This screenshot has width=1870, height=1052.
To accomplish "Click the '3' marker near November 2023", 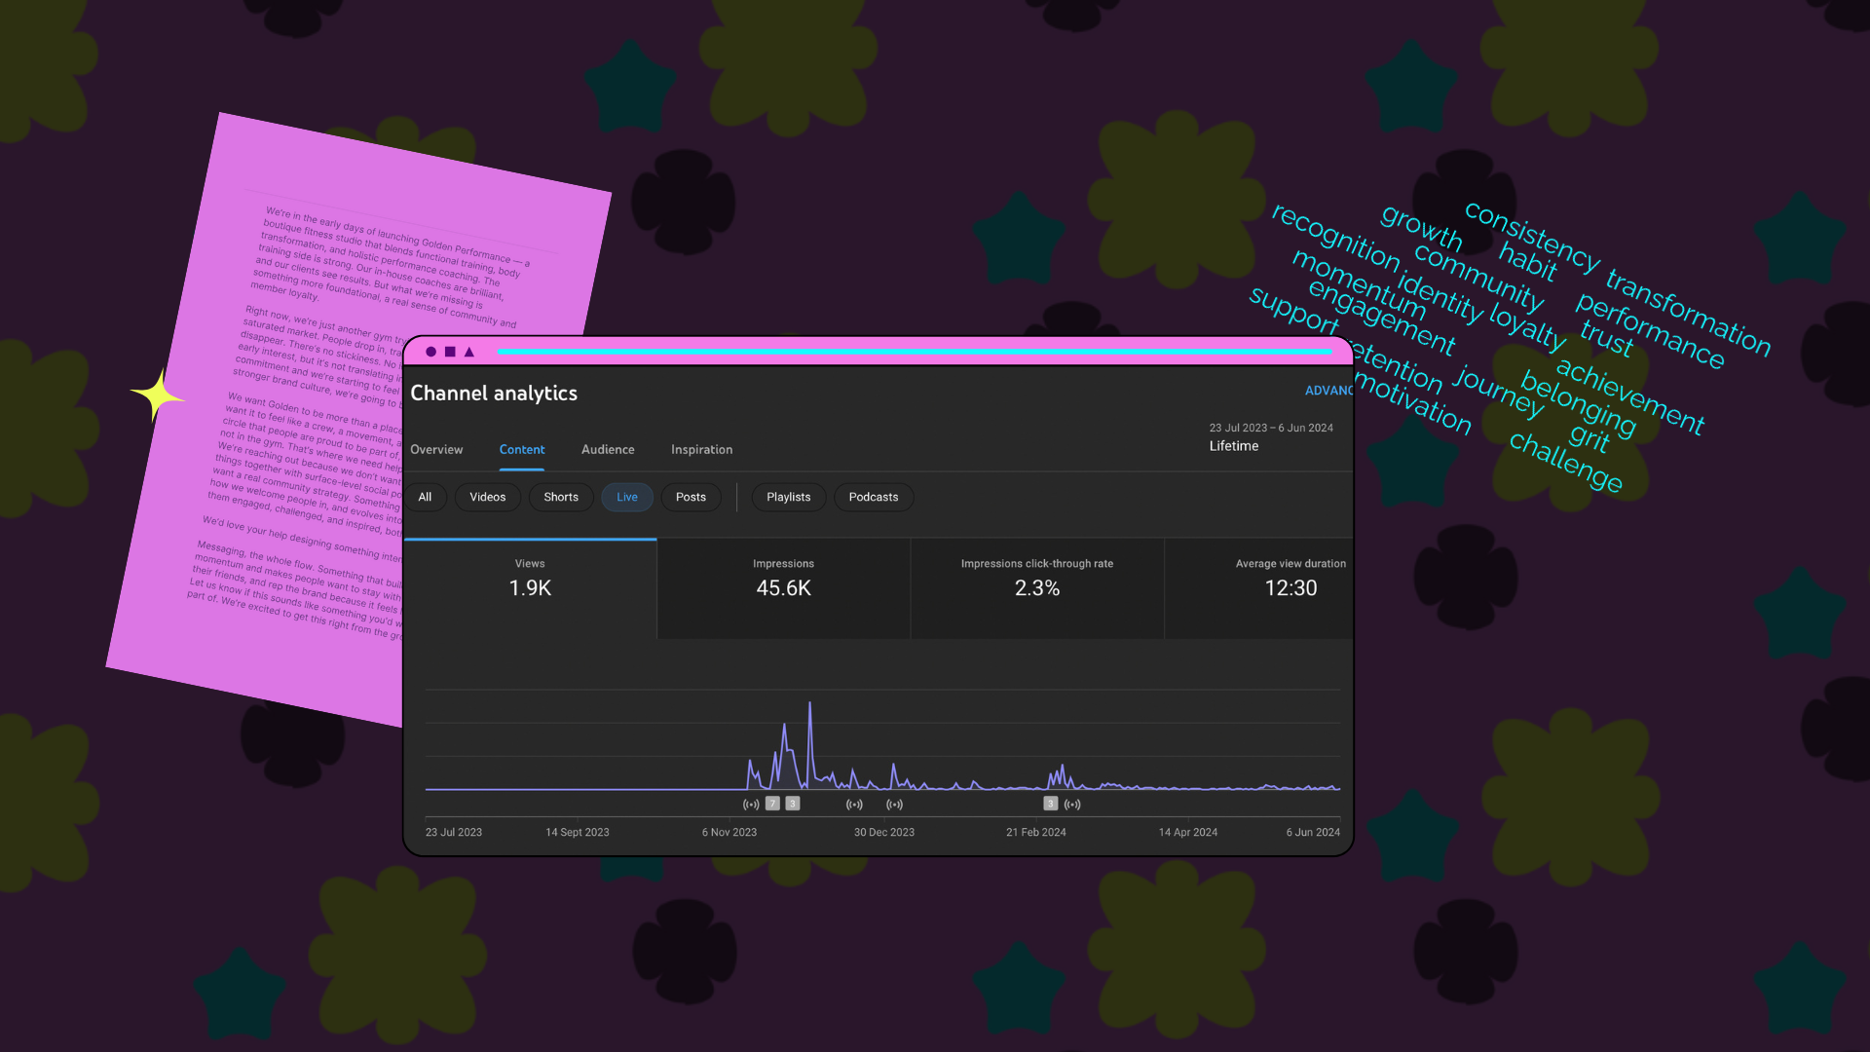I will [x=793, y=804].
